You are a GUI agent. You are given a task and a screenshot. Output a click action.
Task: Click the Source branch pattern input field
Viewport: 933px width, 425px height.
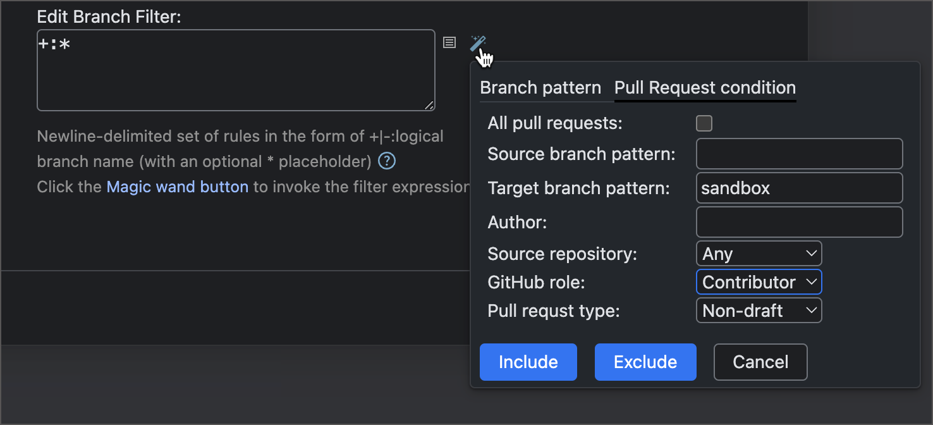798,154
